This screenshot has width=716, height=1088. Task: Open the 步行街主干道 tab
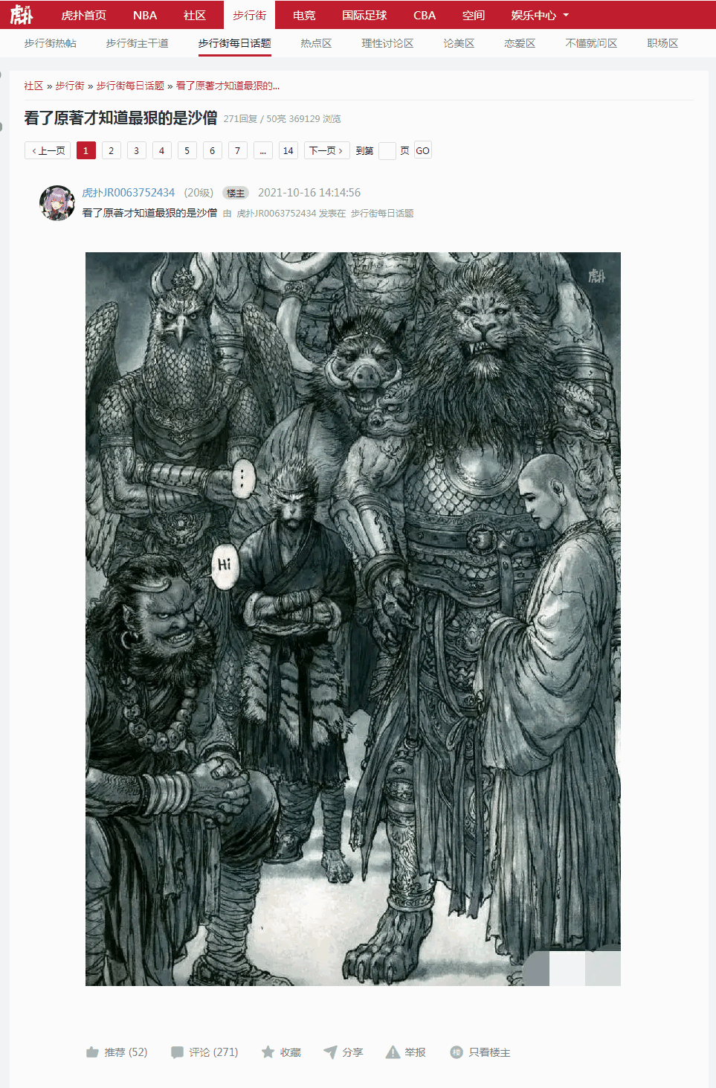(x=137, y=43)
